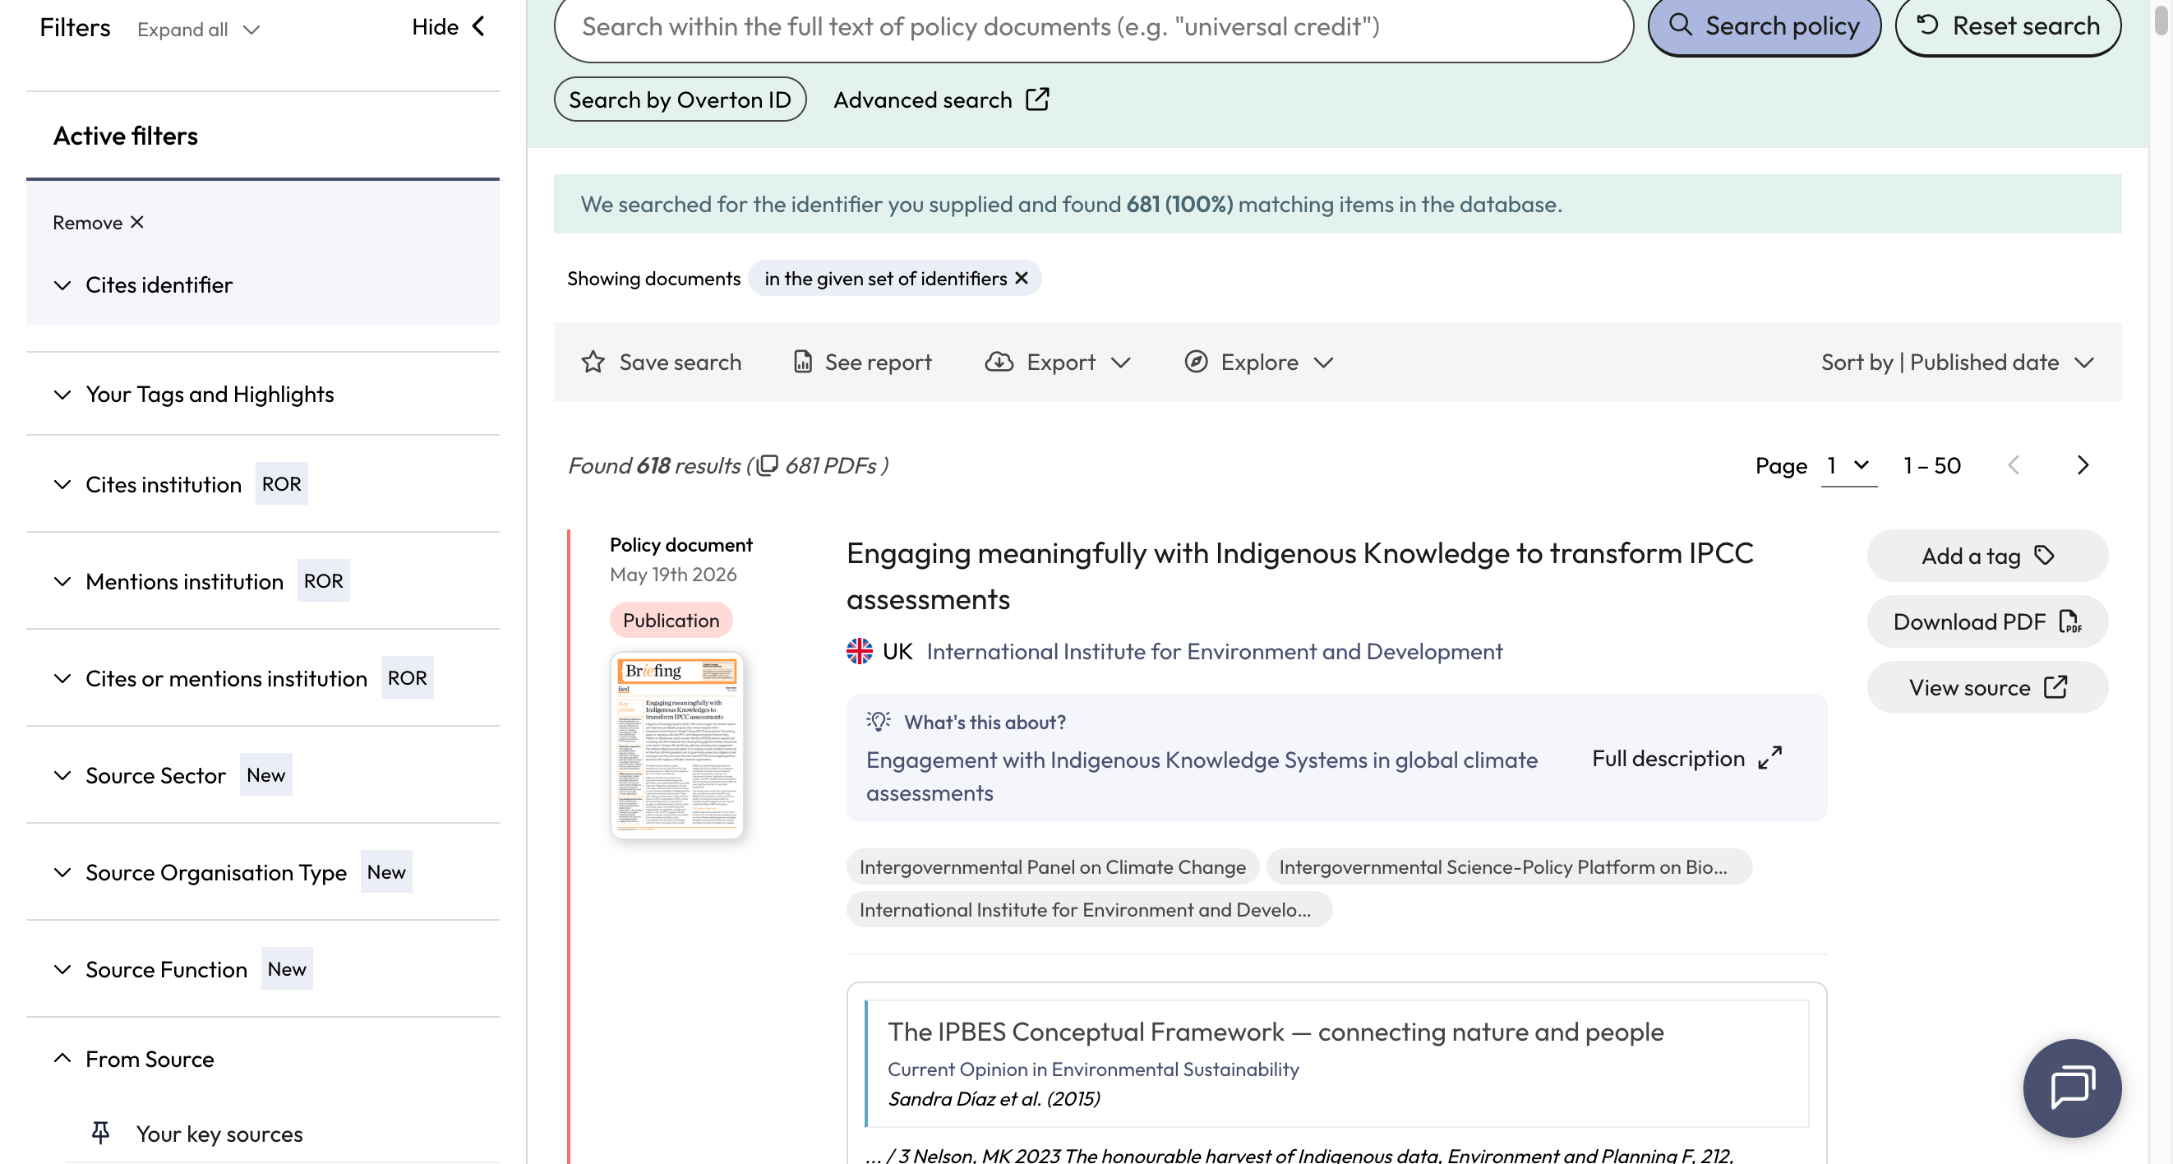Image resolution: width=2173 pixels, height=1164 pixels.
Task: Open the chat support widget
Action: [2071, 1088]
